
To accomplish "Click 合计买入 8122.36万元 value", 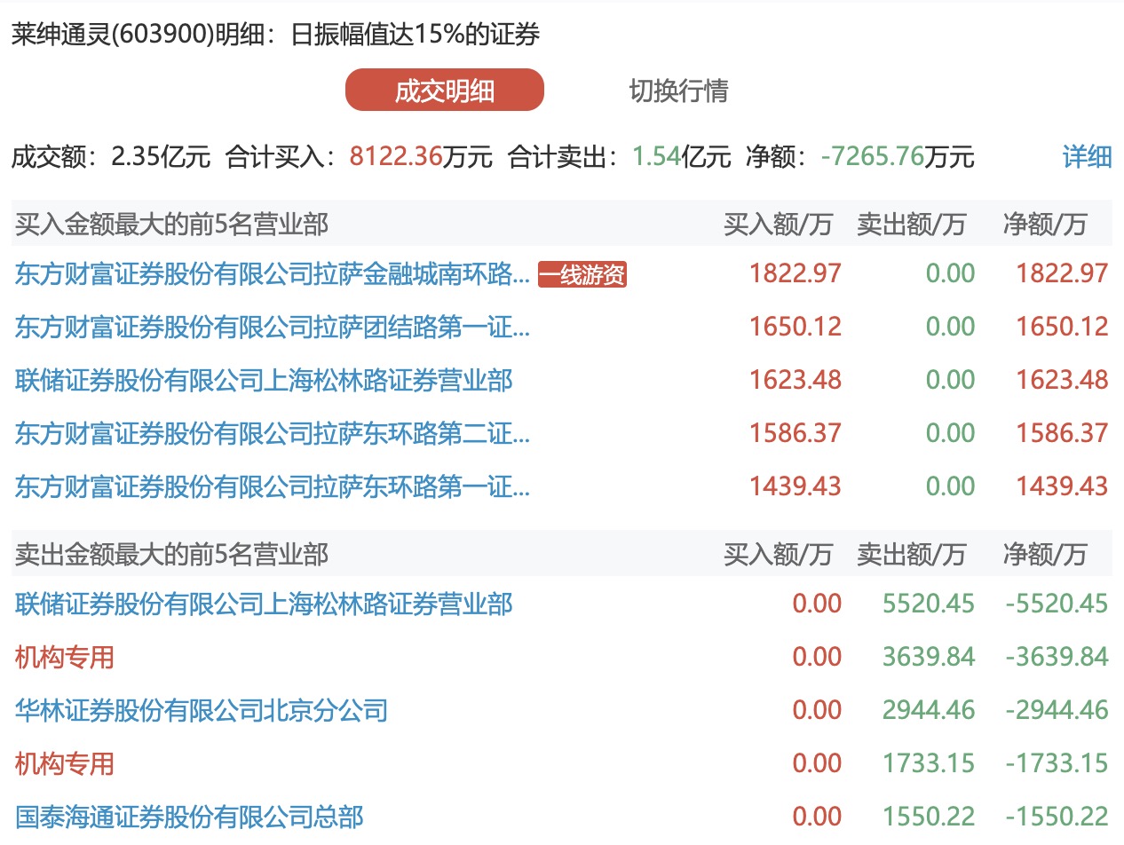I will pyautogui.click(x=420, y=157).
